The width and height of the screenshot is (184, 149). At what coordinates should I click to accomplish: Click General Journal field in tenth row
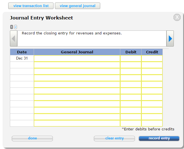[77, 117]
